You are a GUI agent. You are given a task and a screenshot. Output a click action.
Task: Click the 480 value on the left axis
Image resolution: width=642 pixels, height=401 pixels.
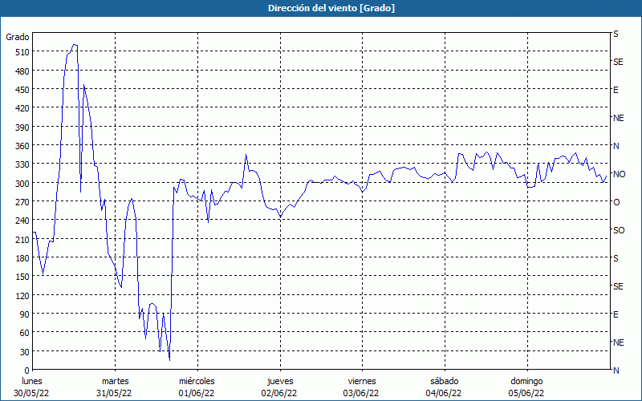tap(22, 71)
